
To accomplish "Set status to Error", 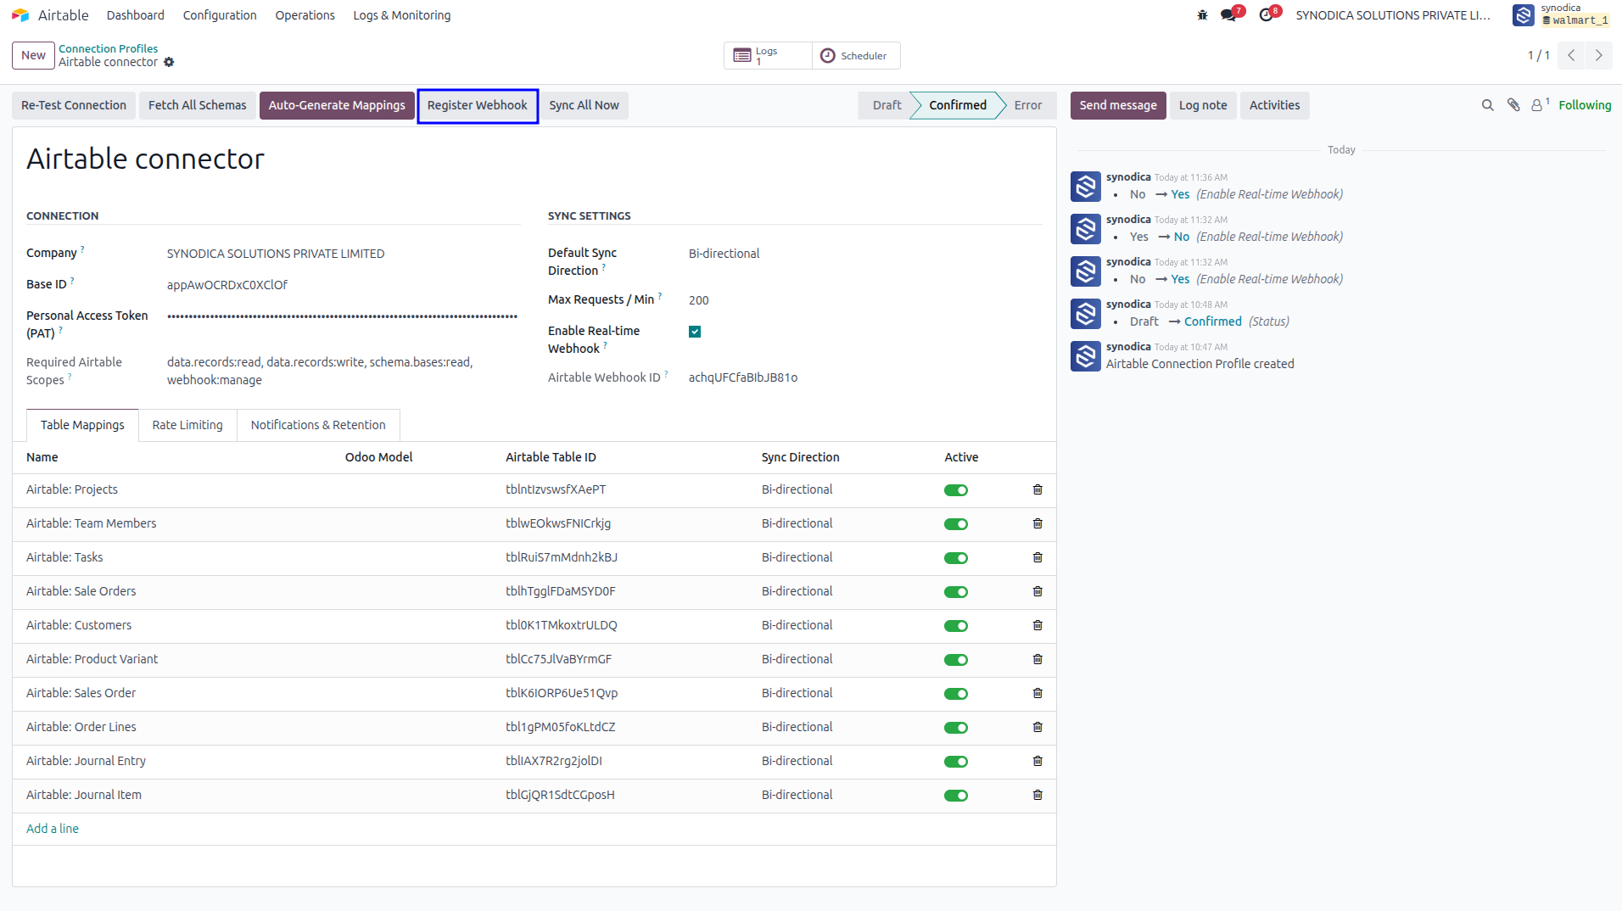I will coord(1027,105).
